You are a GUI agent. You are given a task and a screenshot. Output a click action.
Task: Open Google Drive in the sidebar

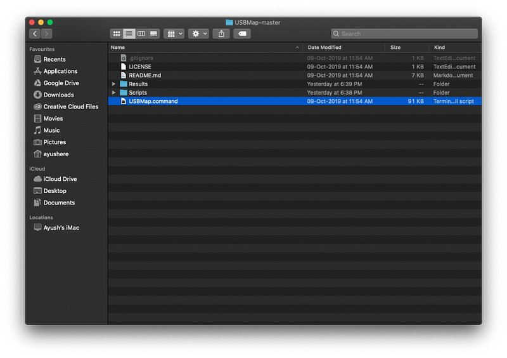[x=56, y=83]
